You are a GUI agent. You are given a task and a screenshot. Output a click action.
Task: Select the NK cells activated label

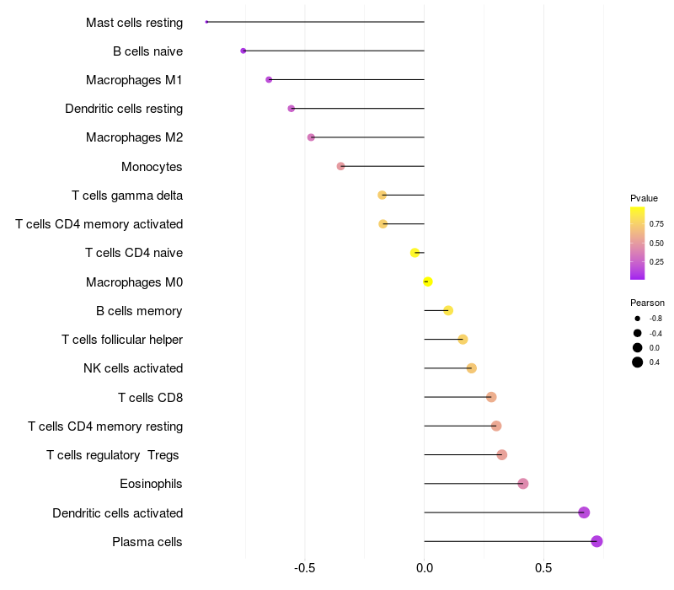133,368
